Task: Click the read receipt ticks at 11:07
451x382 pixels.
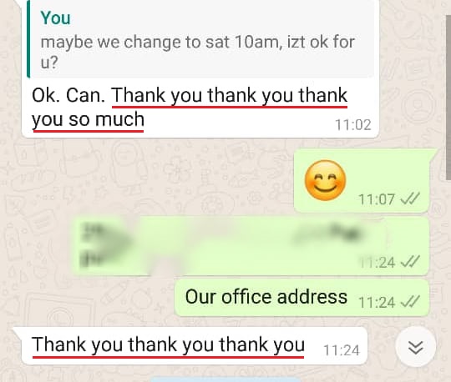Action: [x=410, y=199]
